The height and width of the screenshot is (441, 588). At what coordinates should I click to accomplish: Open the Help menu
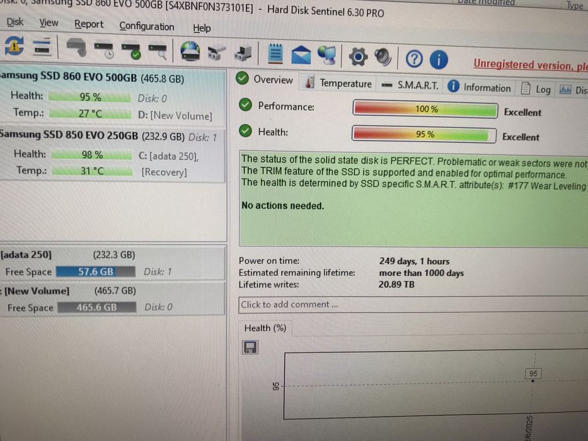click(202, 28)
